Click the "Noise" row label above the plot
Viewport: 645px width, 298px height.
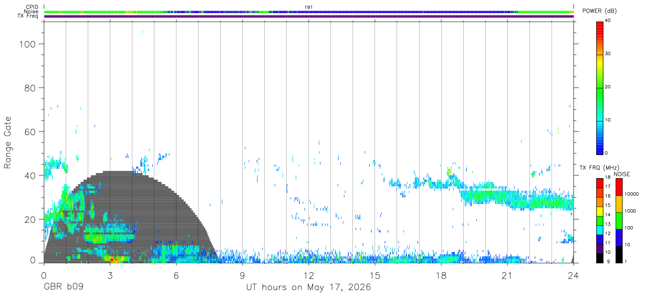pyautogui.click(x=31, y=12)
